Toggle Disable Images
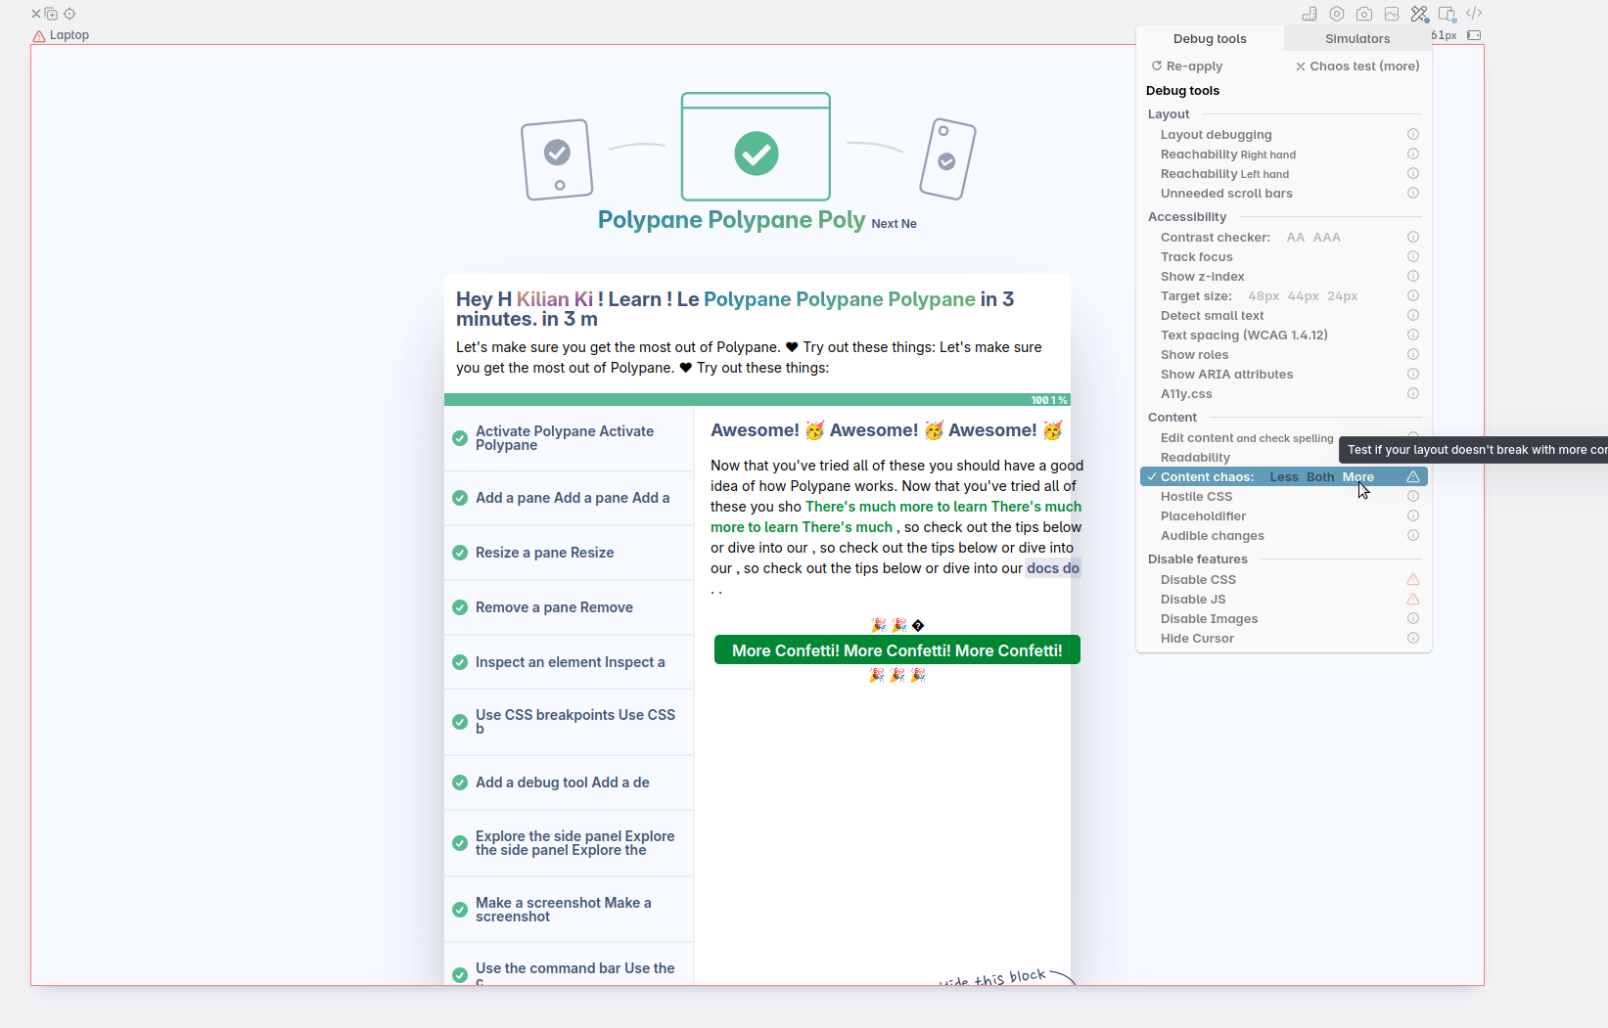The width and height of the screenshot is (1608, 1028). (1209, 619)
